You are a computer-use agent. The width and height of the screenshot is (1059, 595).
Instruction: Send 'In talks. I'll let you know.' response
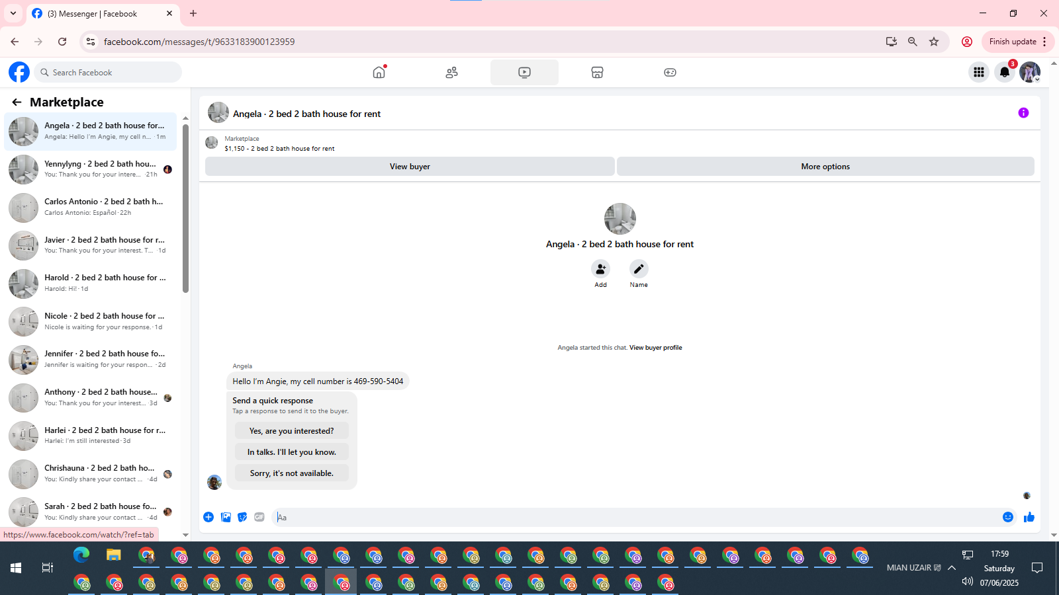coord(292,452)
